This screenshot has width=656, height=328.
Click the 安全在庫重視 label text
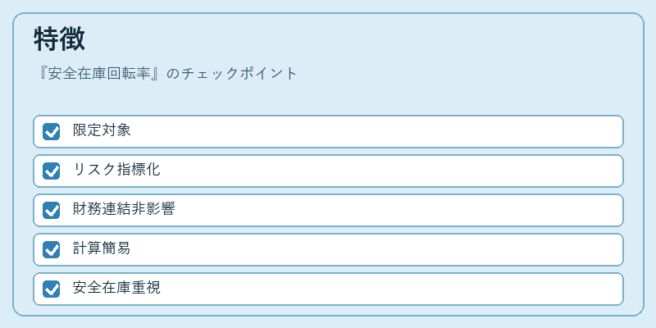(116, 288)
